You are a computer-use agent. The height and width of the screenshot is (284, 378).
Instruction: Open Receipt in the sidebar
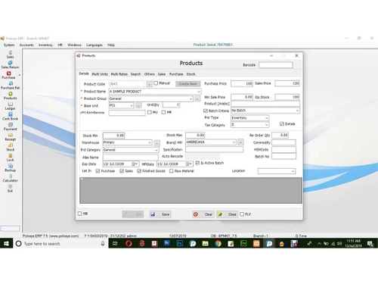coord(11,137)
